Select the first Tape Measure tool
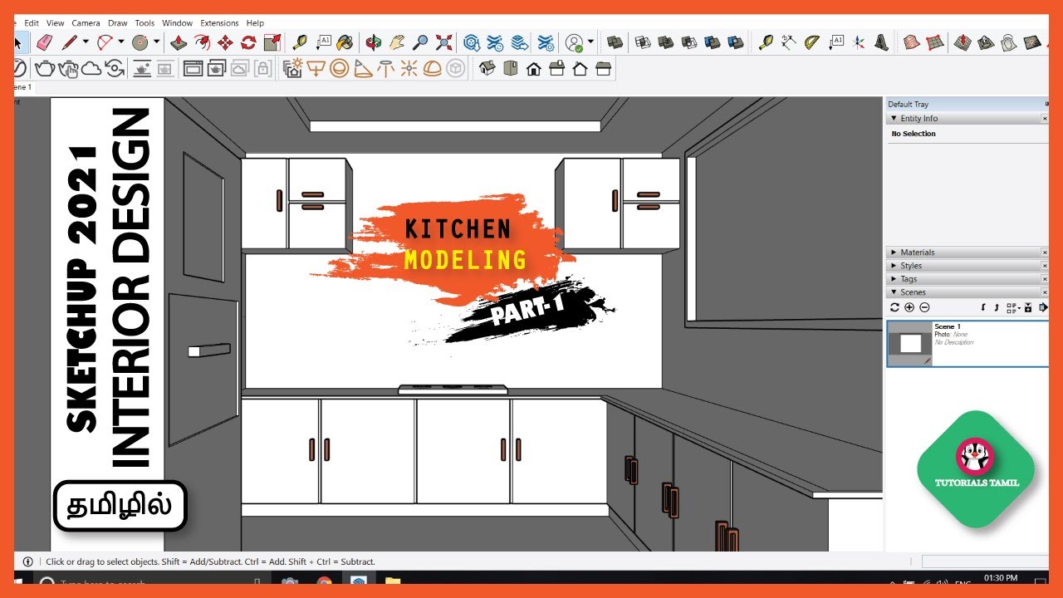The height and width of the screenshot is (598, 1063). [x=300, y=42]
